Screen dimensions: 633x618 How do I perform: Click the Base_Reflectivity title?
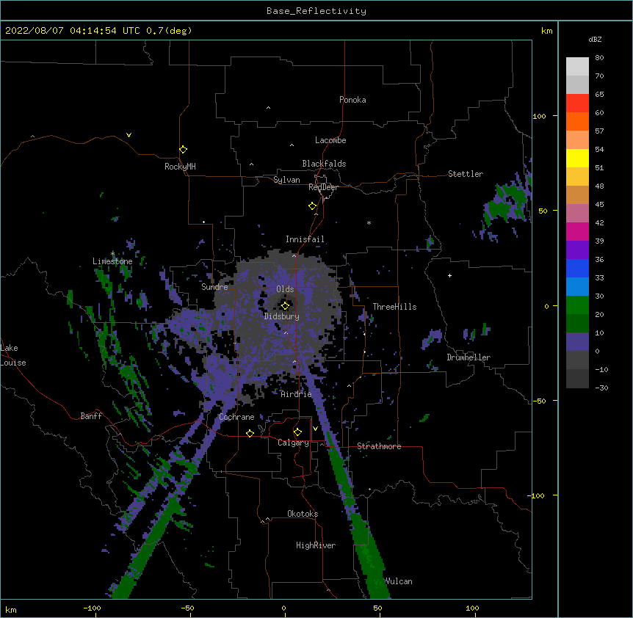316,11
